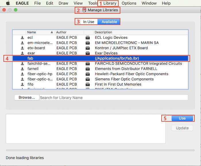Click the Update button
Screen dimensions: 201x166
pos(182,128)
